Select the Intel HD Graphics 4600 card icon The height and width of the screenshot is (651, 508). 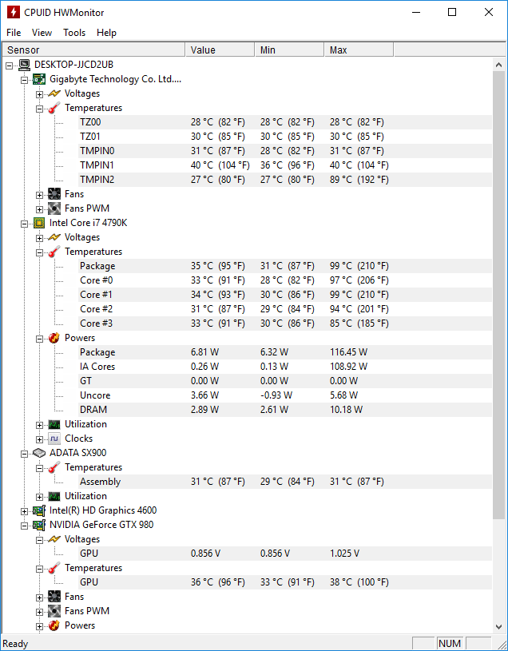pyautogui.click(x=39, y=510)
